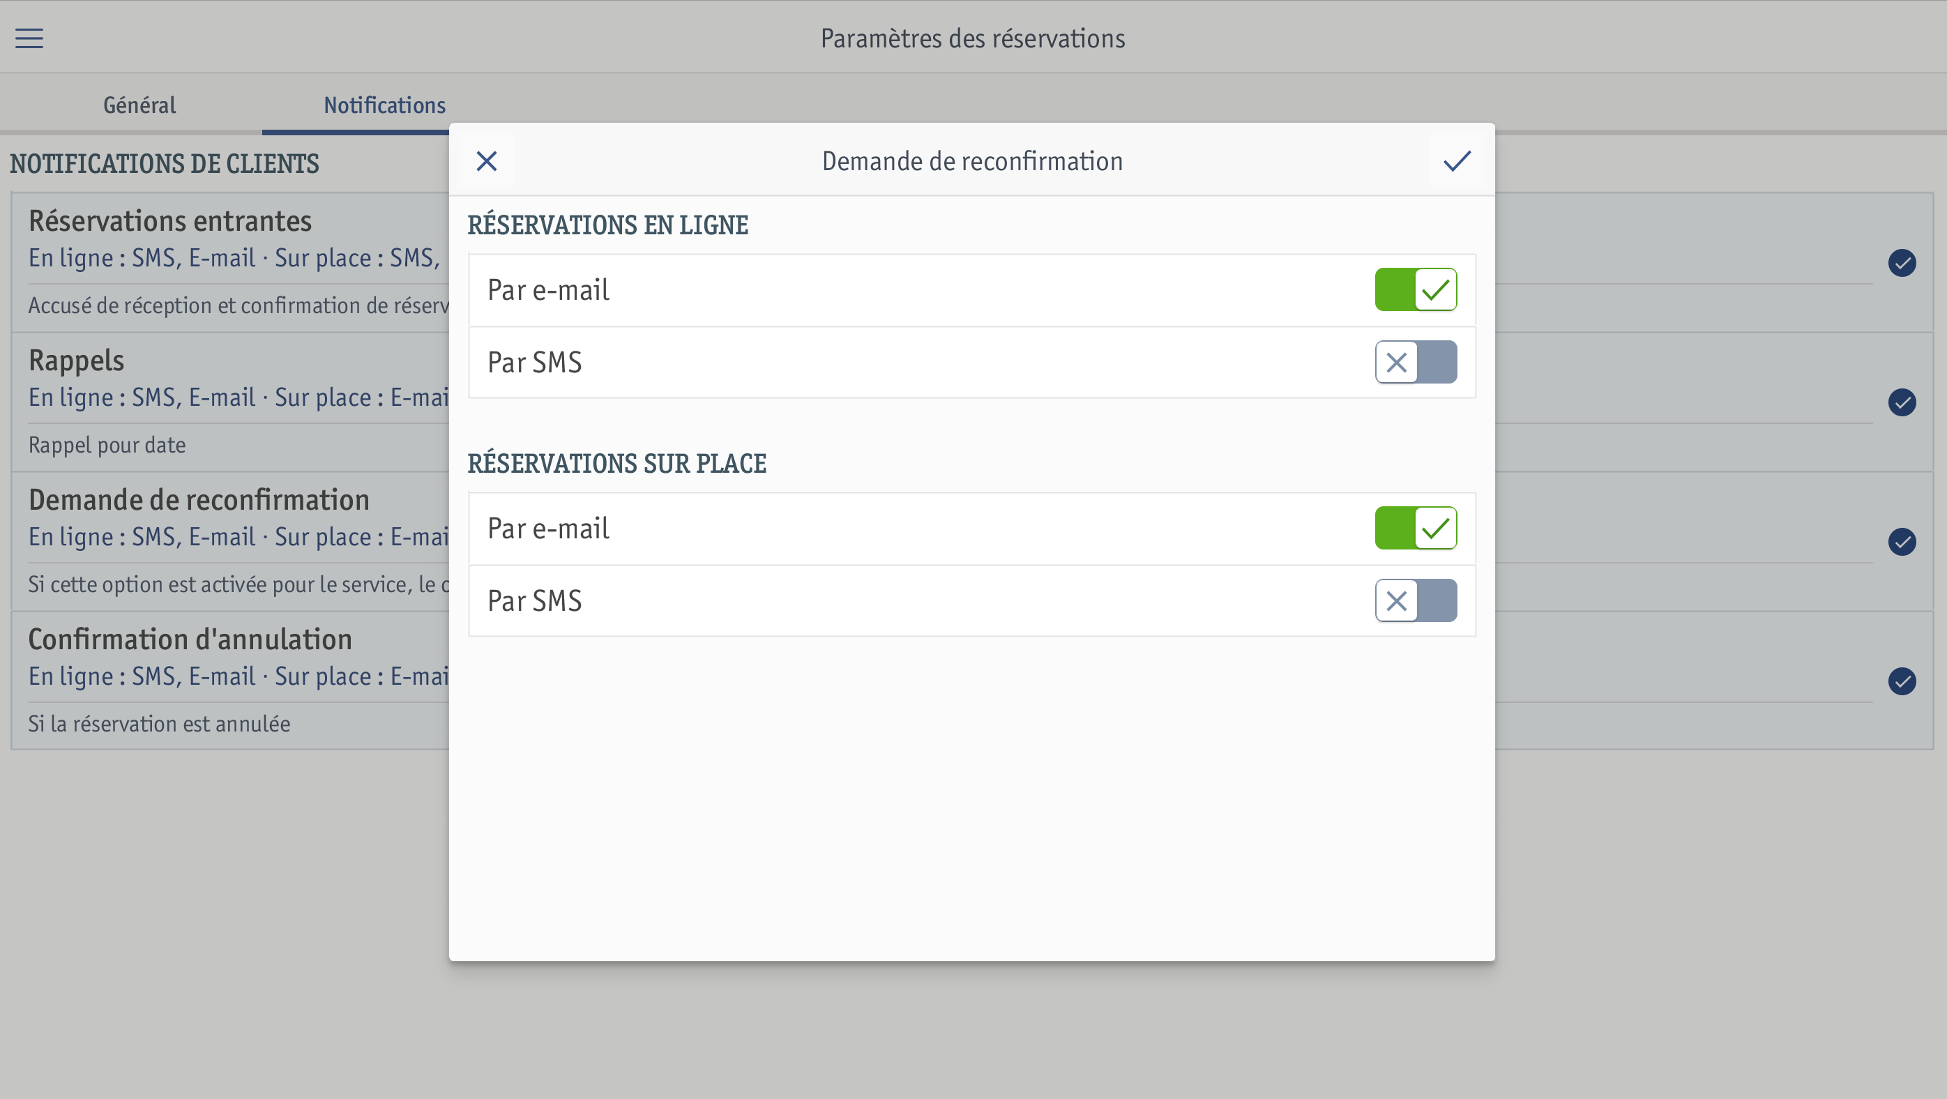
Task: Switch to the Général tab
Action: tap(139, 105)
